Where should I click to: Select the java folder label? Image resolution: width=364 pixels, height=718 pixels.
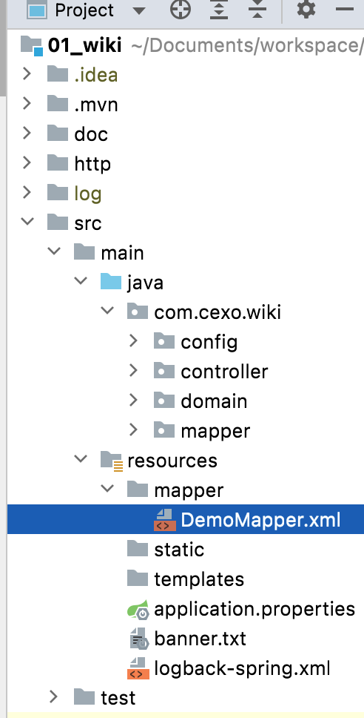pos(145,283)
